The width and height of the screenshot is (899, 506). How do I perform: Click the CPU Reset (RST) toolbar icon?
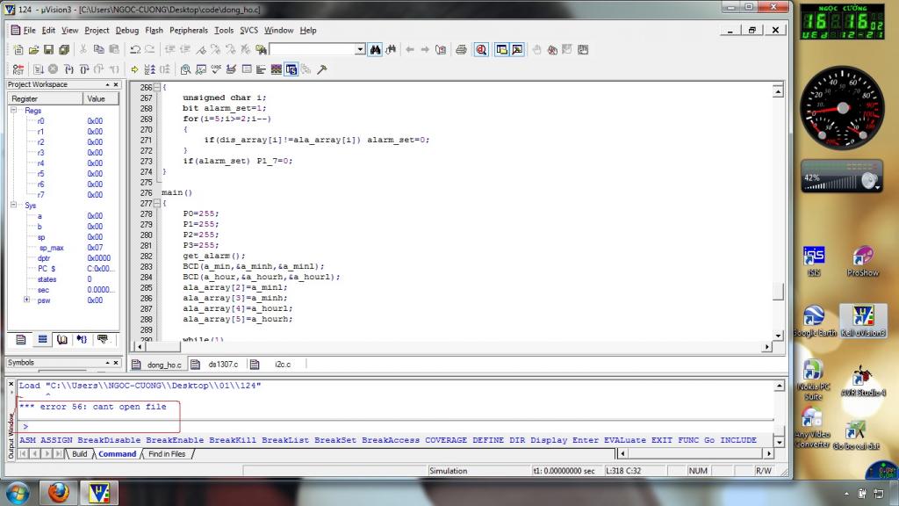point(17,69)
